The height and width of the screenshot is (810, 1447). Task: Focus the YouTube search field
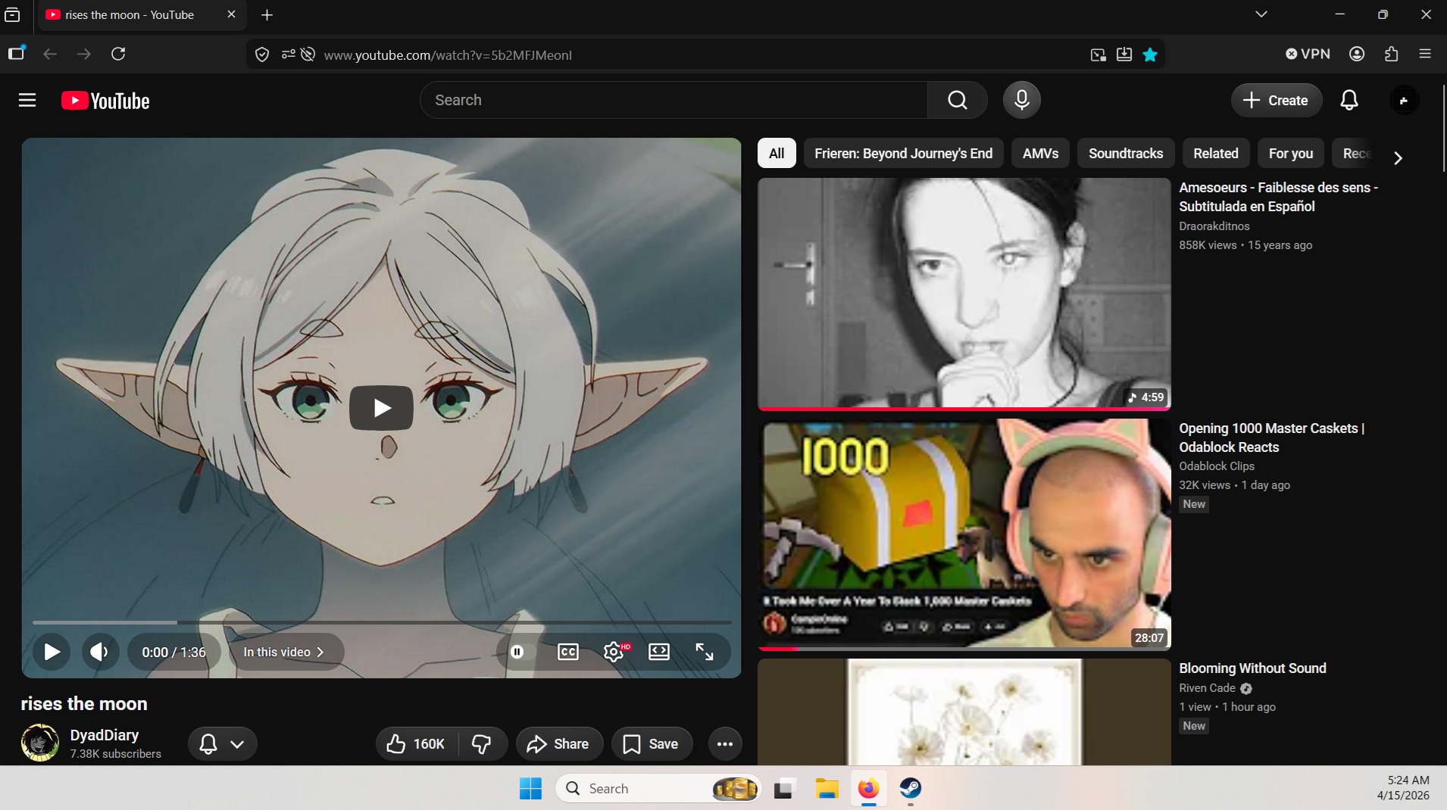tap(673, 100)
